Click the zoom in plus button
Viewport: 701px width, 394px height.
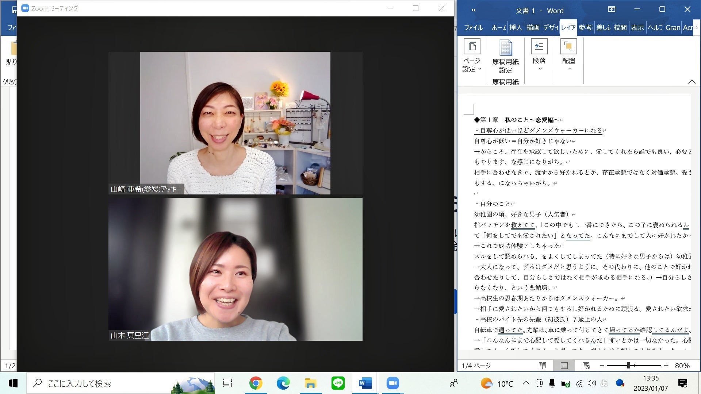tap(666, 365)
